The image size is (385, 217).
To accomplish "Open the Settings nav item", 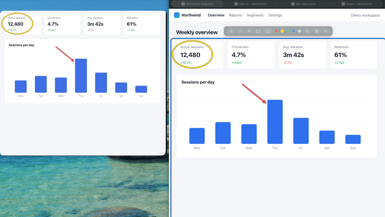I will (x=275, y=15).
